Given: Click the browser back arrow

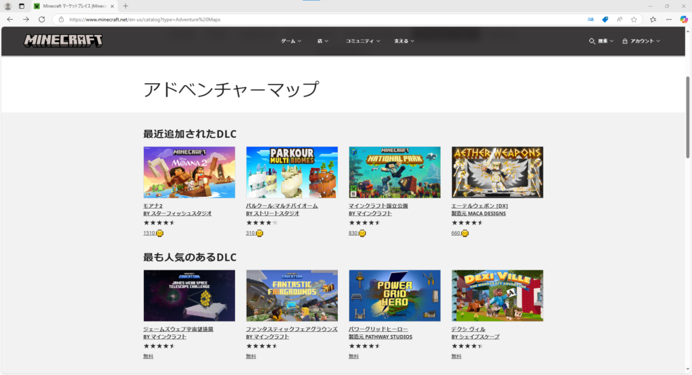Looking at the screenshot, I should pos(9,20).
